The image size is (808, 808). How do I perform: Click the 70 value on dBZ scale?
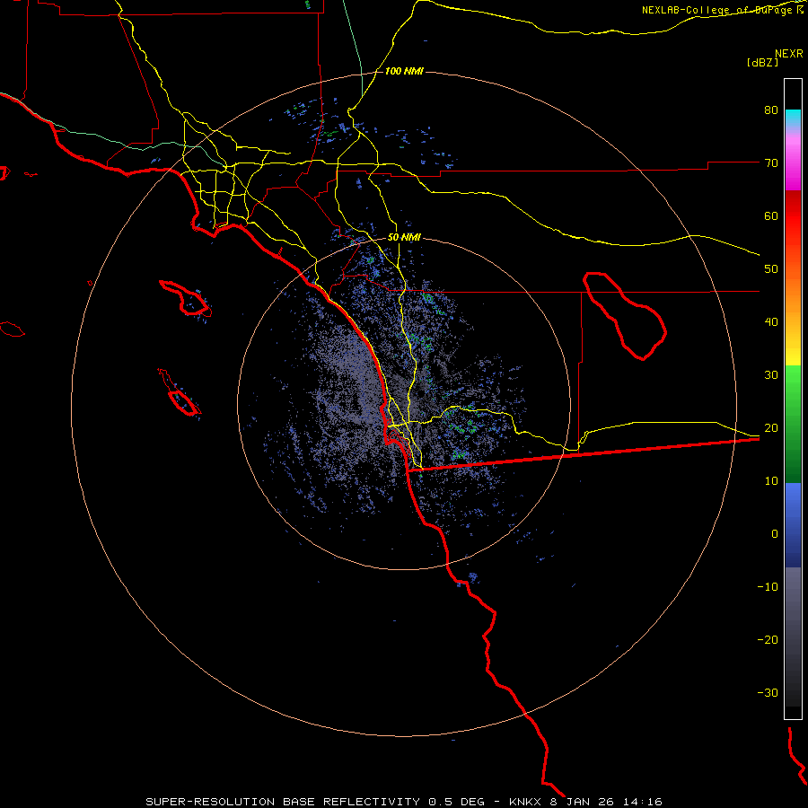coord(771,163)
